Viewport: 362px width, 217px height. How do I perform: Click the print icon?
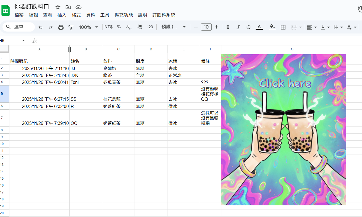coord(61,27)
